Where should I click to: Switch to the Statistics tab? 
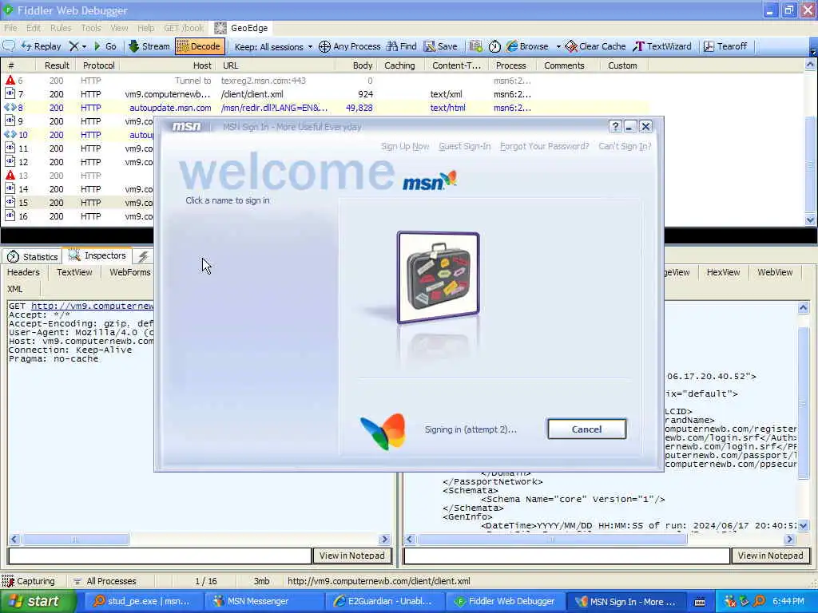[x=32, y=256]
